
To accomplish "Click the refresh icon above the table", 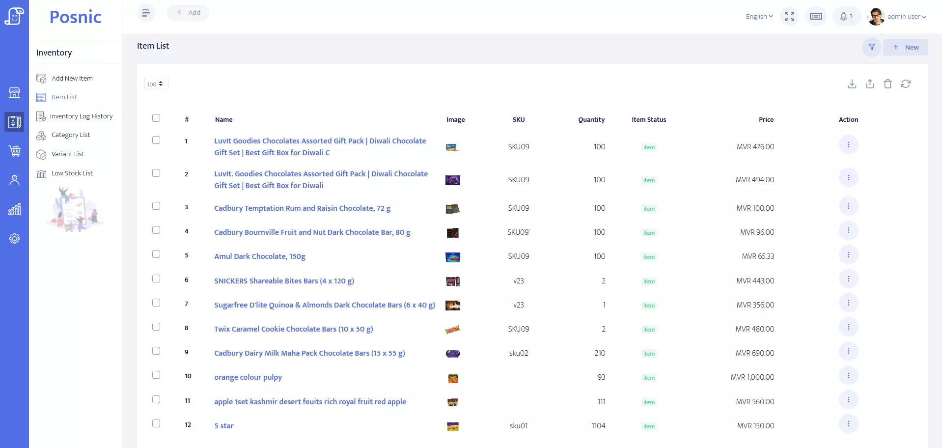I will tap(905, 84).
